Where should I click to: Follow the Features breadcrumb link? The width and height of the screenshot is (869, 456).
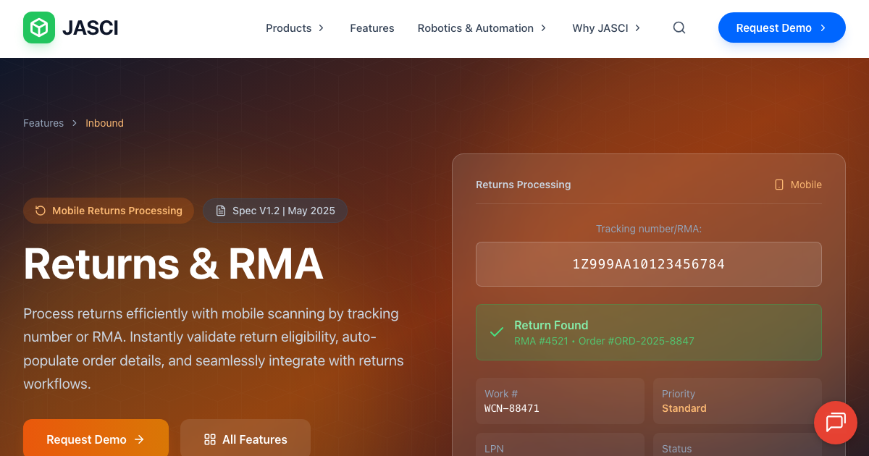click(43, 123)
